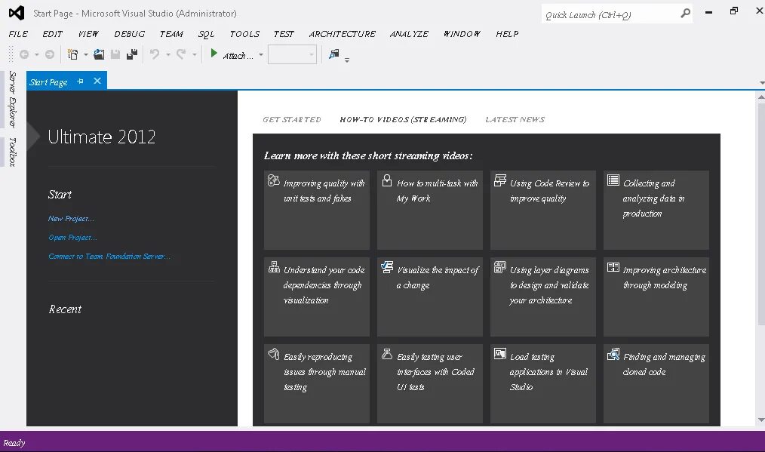The width and height of the screenshot is (765, 452).
Task: Click the Navigate Backward toolbar icon
Action: (24, 54)
